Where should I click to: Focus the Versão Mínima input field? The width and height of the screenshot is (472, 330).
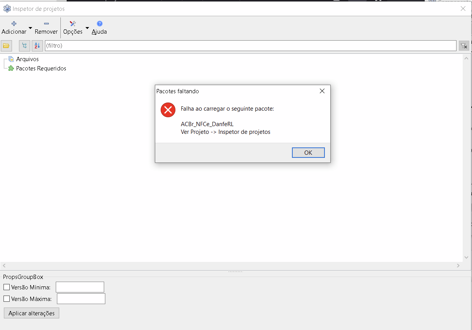click(80, 287)
